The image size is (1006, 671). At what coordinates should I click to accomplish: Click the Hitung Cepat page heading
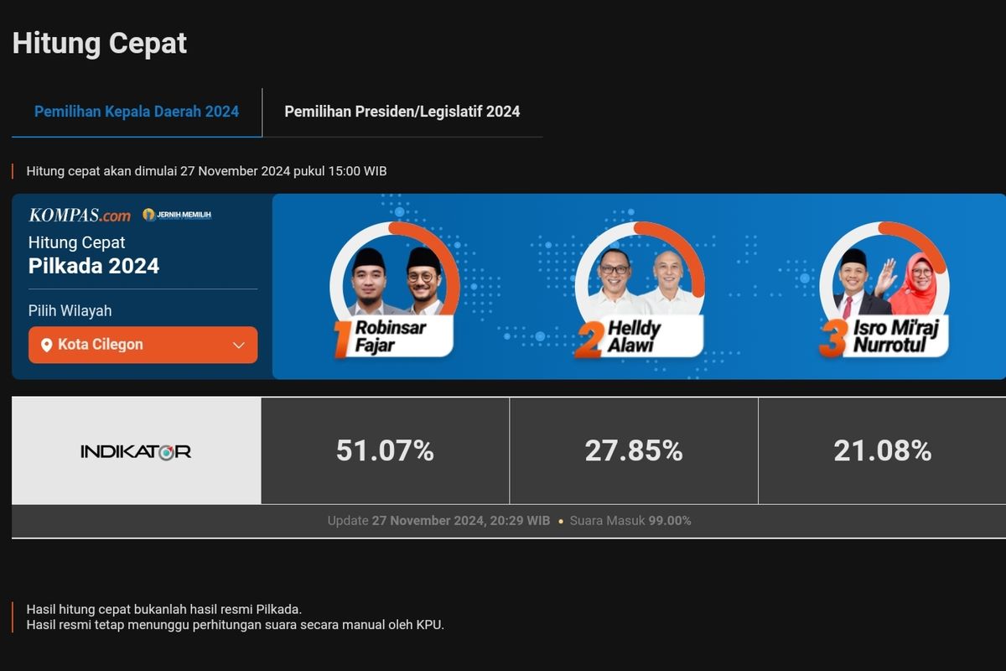(100, 43)
